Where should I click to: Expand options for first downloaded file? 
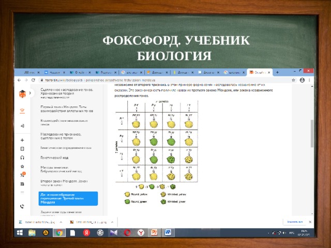61,222
